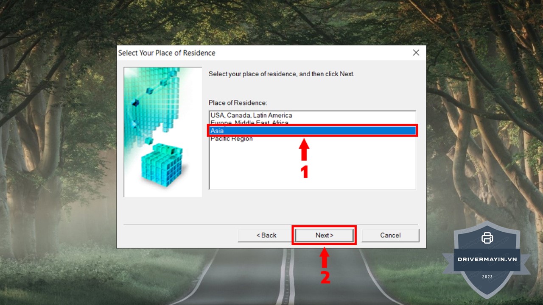Screen dimensions: 543x305
Task: Click the 2023 text on the shield
Action: tap(487, 277)
